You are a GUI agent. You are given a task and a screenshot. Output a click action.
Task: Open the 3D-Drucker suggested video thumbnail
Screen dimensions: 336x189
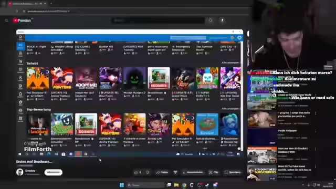pos(262,155)
